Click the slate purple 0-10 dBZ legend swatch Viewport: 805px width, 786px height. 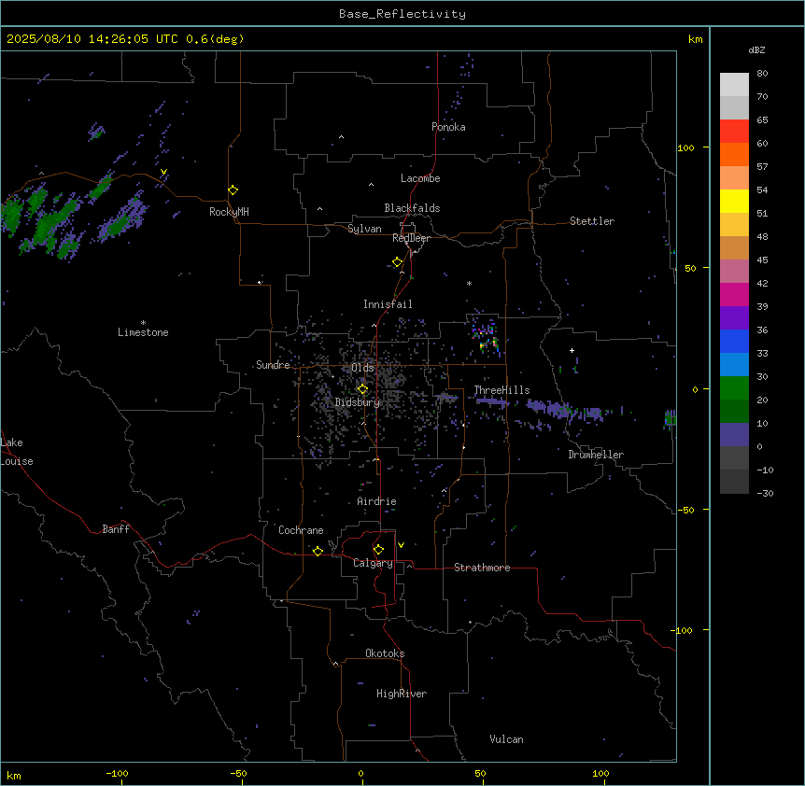[x=734, y=435]
